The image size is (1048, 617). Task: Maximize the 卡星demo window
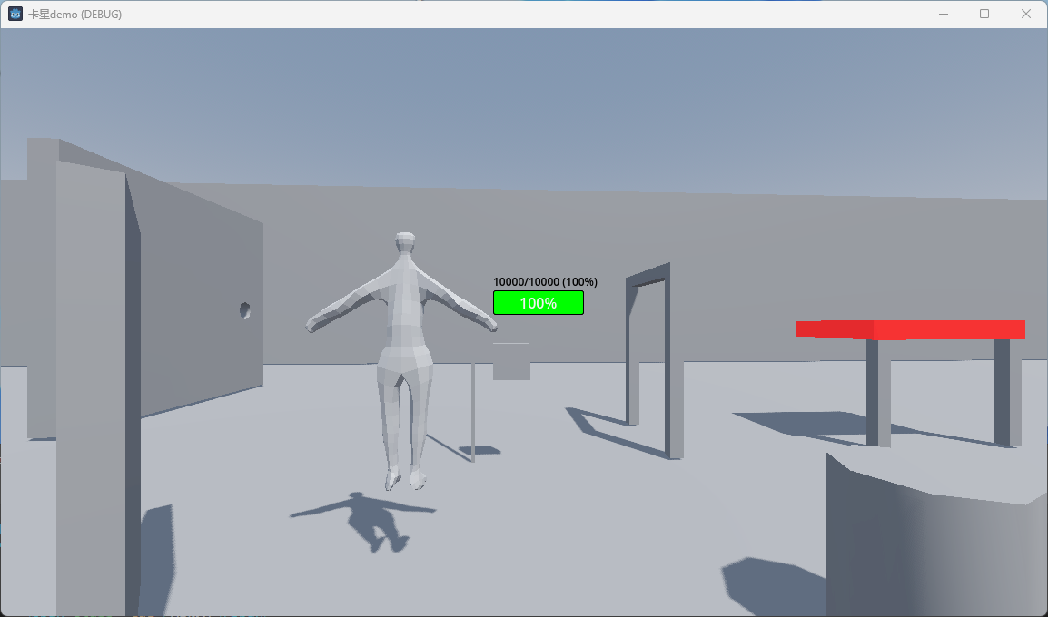point(984,14)
